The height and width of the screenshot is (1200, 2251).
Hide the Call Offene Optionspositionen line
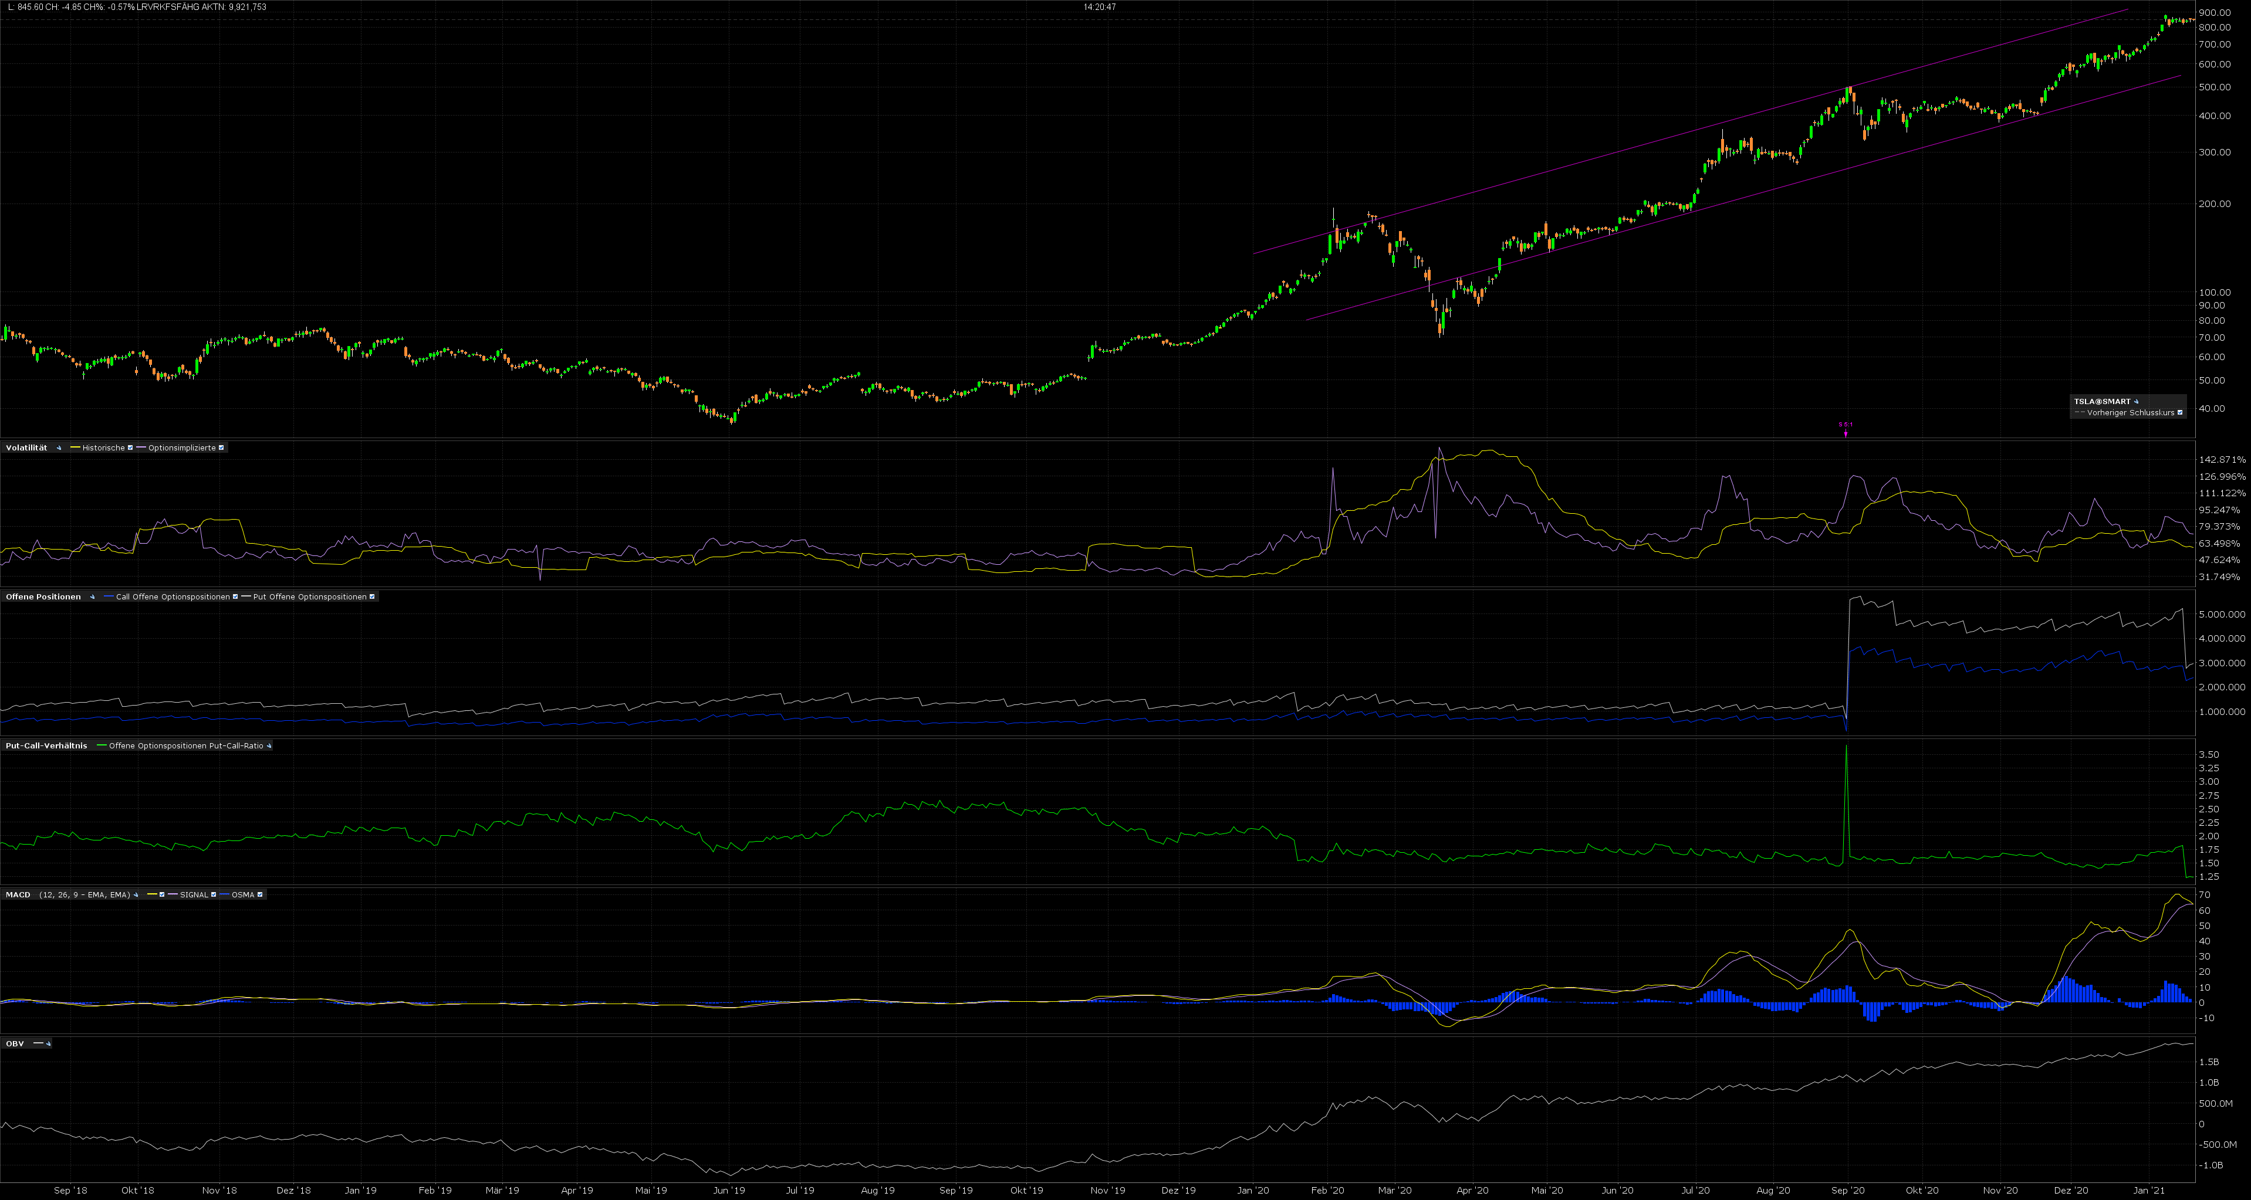tap(235, 598)
